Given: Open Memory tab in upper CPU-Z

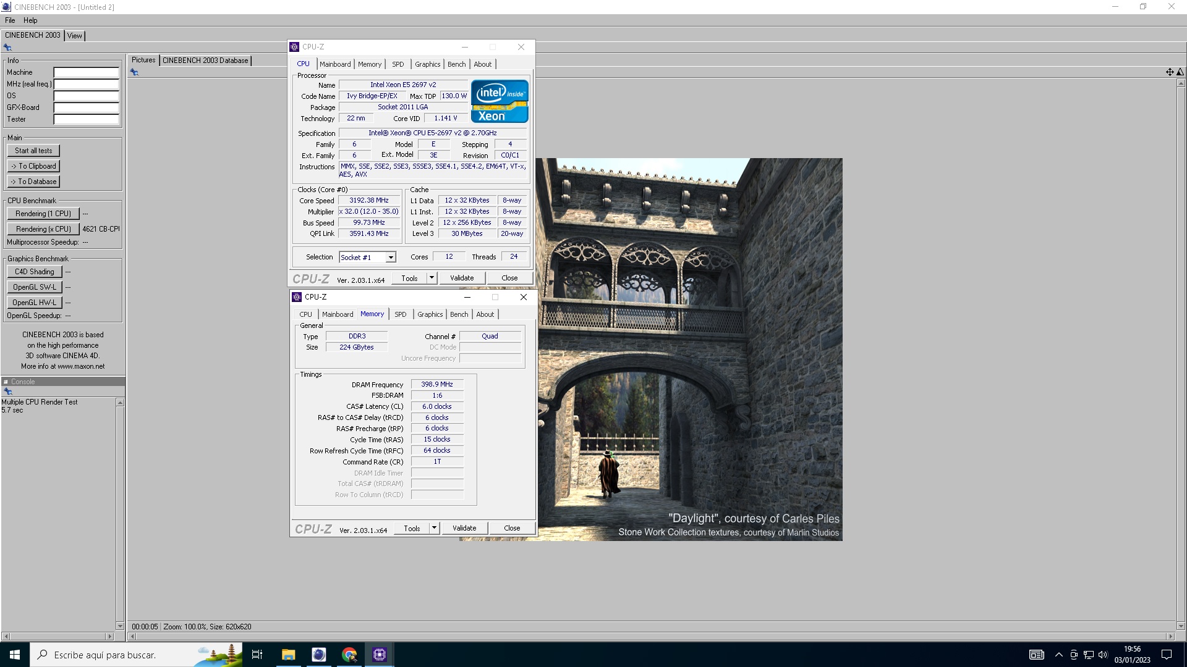Looking at the screenshot, I should coord(370,64).
